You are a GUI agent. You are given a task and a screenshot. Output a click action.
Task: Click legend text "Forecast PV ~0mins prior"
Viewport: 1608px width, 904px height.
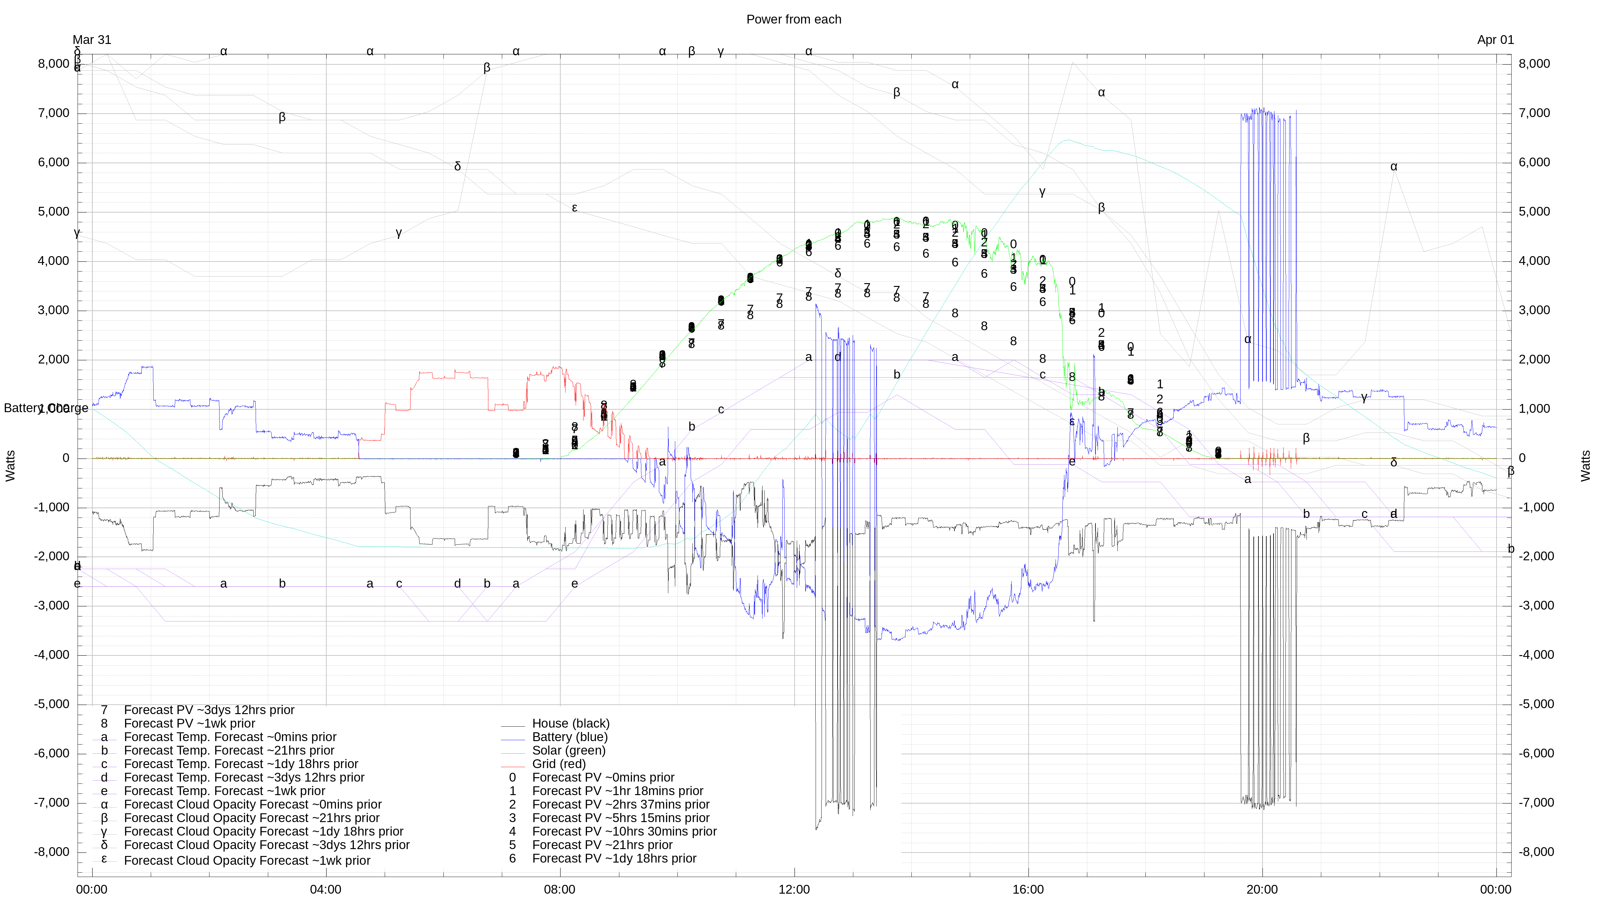(x=603, y=778)
